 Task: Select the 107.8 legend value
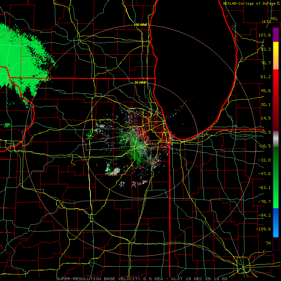pos(264,35)
